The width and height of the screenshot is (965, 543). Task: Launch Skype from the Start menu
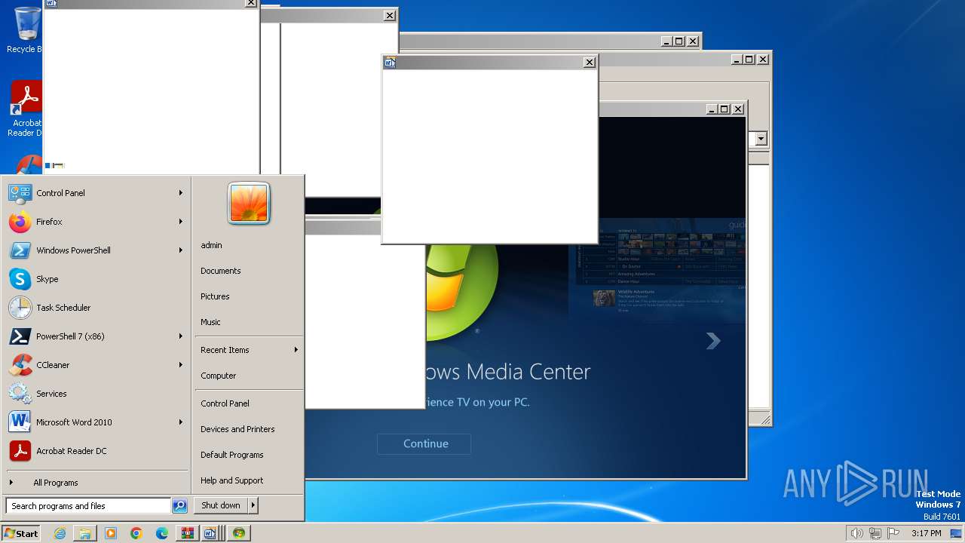tap(96, 279)
